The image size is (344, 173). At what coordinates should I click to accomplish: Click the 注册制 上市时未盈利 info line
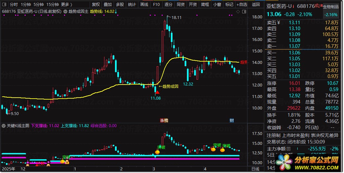303,135
